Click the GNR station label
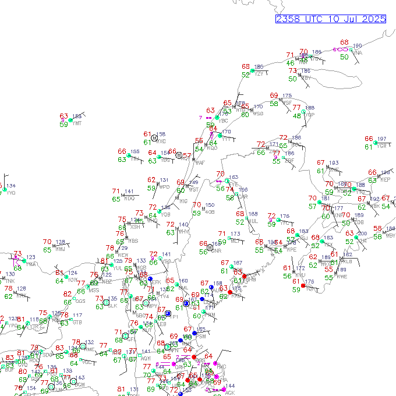The image size is (396, 396). [217, 251]
